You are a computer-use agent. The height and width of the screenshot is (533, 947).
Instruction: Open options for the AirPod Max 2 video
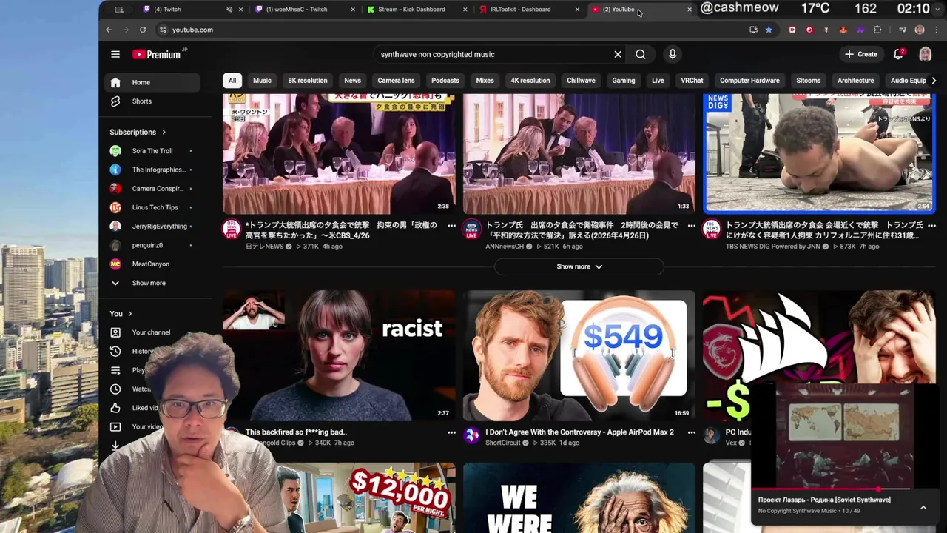[692, 432]
